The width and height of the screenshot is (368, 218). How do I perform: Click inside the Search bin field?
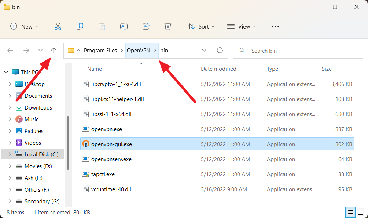point(298,50)
